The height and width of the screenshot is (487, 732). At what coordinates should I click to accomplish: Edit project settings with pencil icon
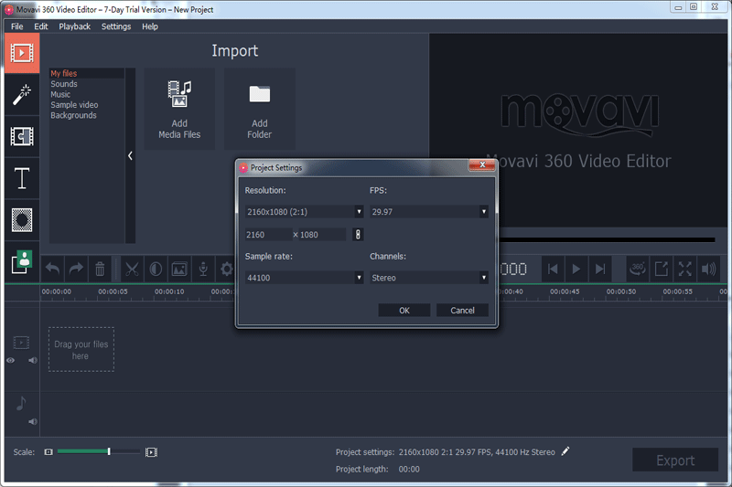coord(565,451)
